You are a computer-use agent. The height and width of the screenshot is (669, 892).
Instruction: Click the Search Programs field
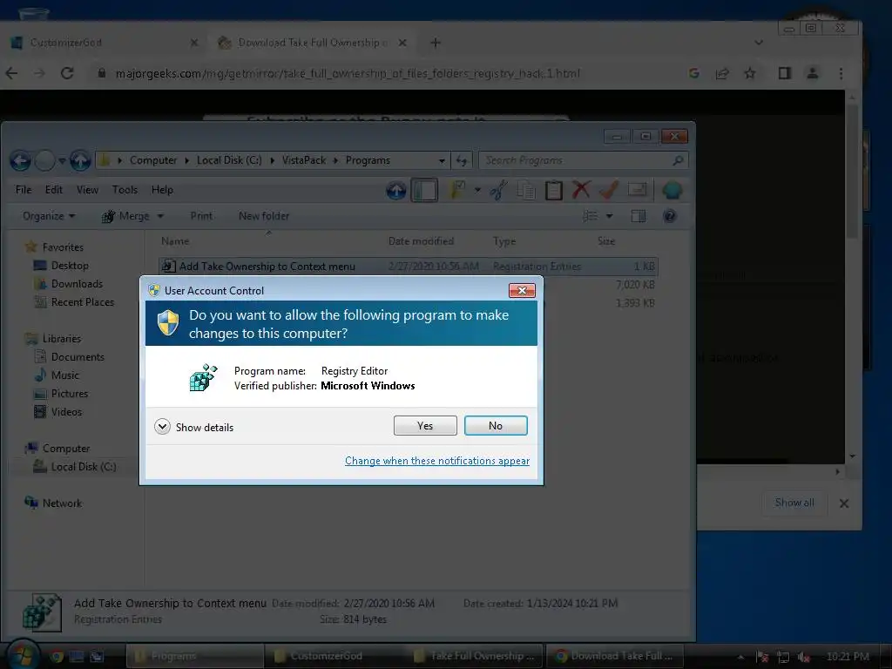pos(583,160)
